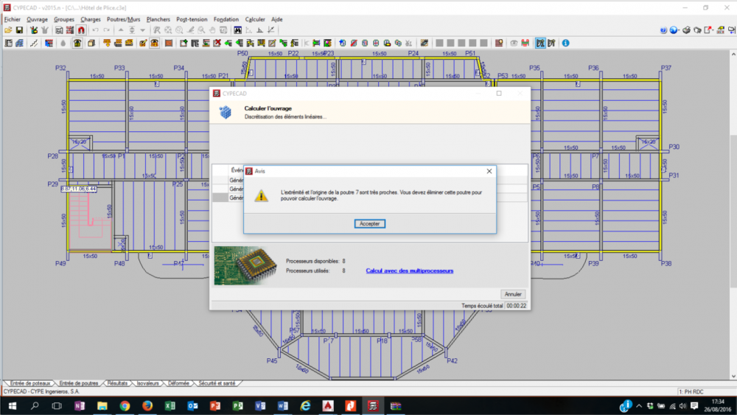Click the export icon with red arrow
Viewport: 737px width, 415px height.
click(x=708, y=30)
